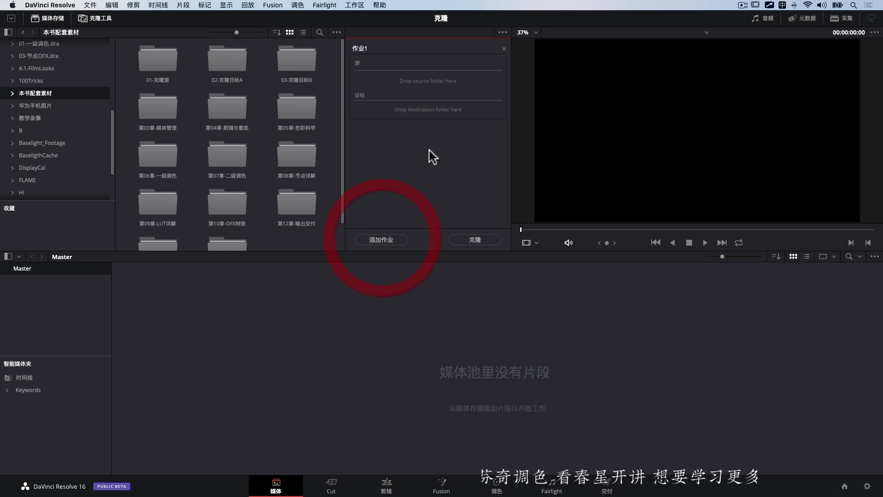Toggle playback loop button
This screenshot has width=883, height=497.
739,242
